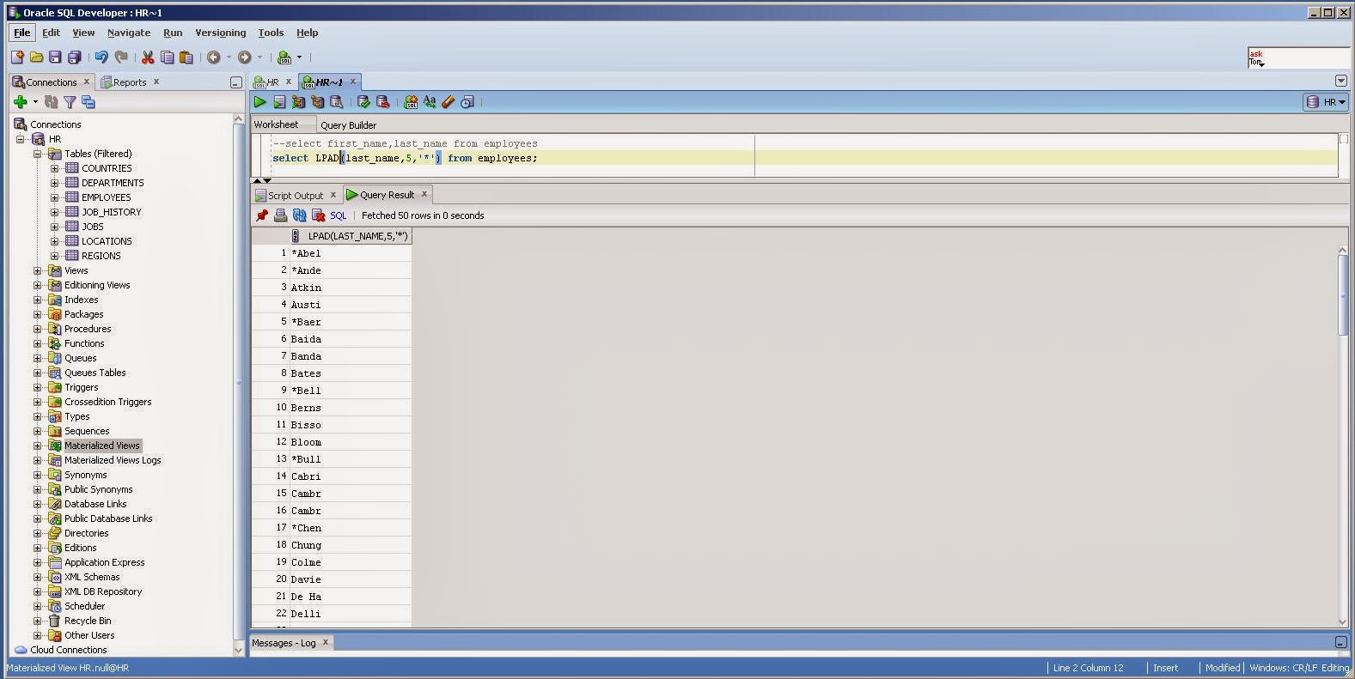Select result cell *Abel
Image resolution: width=1355 pixels, height=679 pixels.
(x=351, y=253)
